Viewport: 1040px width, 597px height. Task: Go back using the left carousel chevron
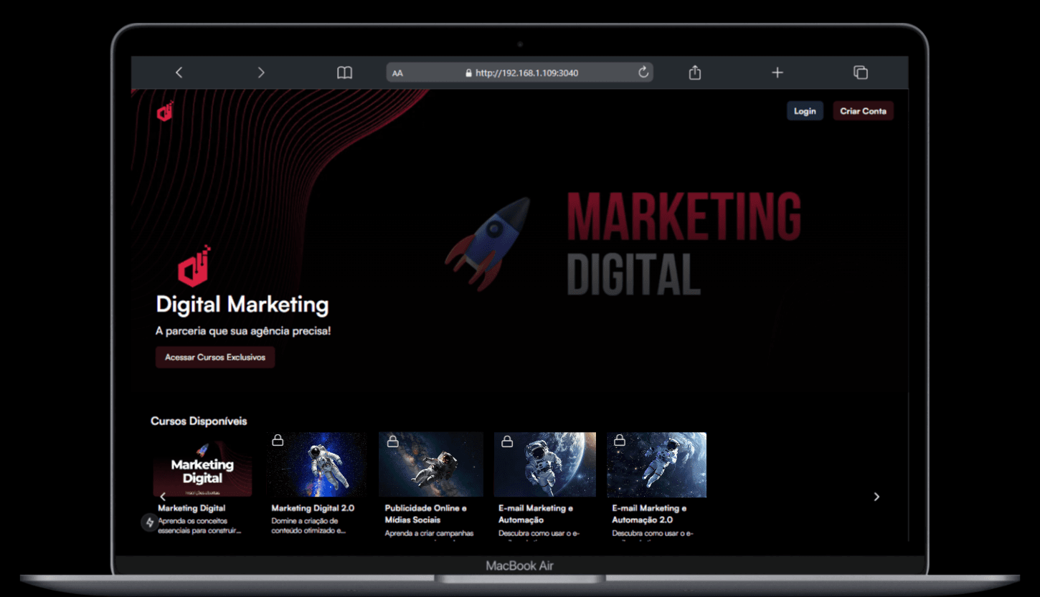pyautogui.click(x=163, y=496)
